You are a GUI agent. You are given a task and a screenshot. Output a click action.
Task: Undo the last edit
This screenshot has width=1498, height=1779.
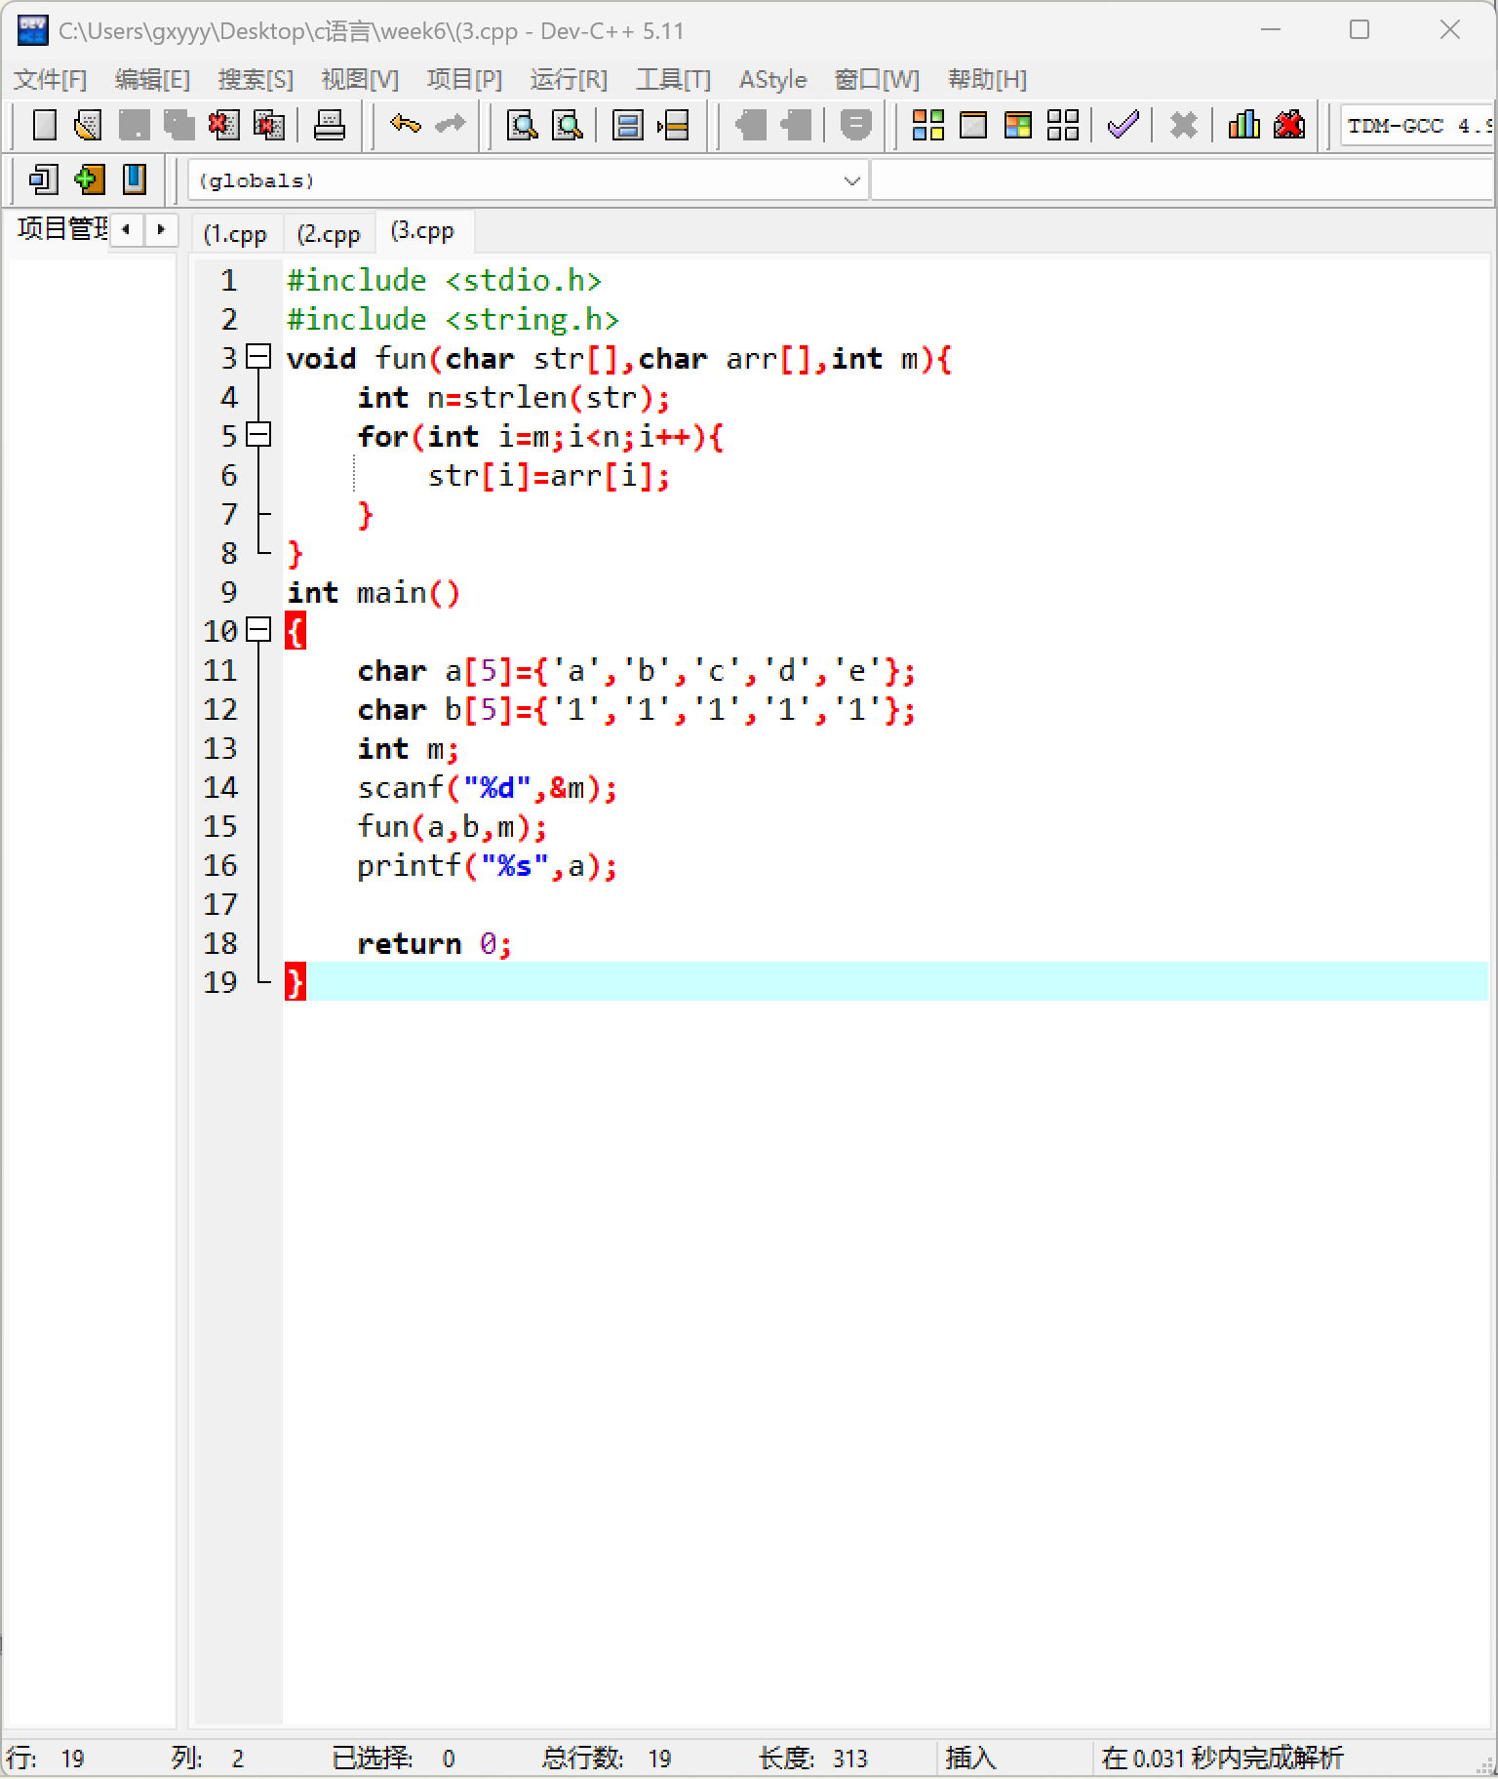tap(405, 125)
